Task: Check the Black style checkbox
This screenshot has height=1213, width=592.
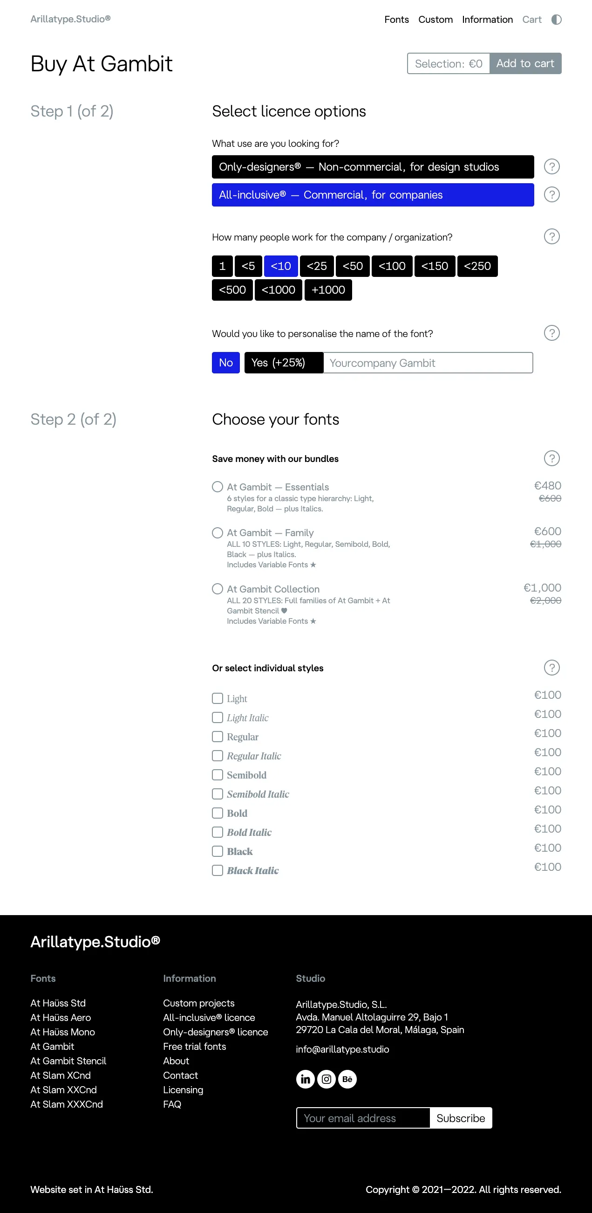Action: coord(218,851)
